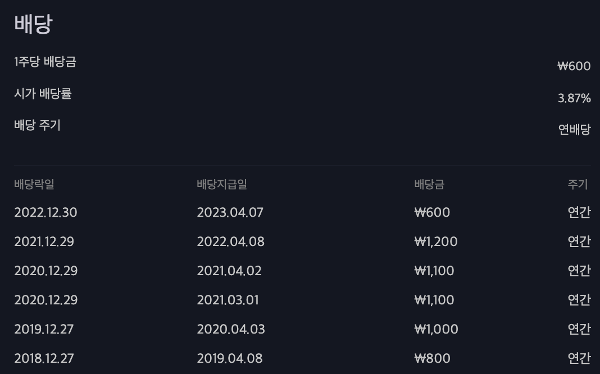Select the 시가 배당률 label

coord(43,93)
